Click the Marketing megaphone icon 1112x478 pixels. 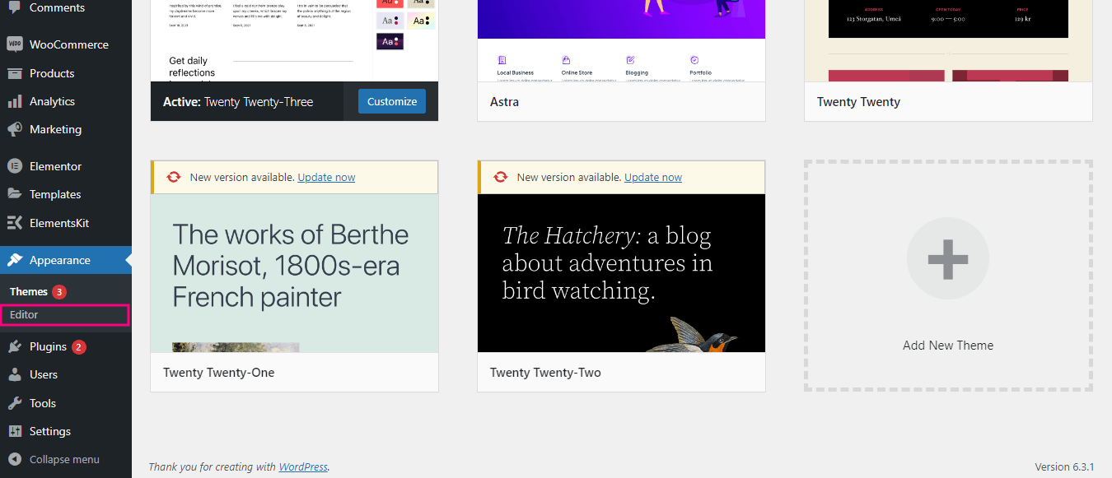click(x=15, y=129)
